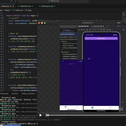
Task: Click the emulator volume down icon
Action: click(x=84, y=30)
